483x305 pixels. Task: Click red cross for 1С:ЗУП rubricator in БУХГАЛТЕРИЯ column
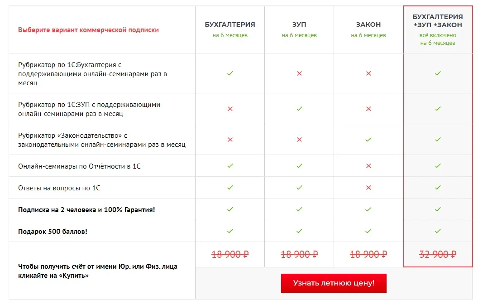click(x=230, y=109)
